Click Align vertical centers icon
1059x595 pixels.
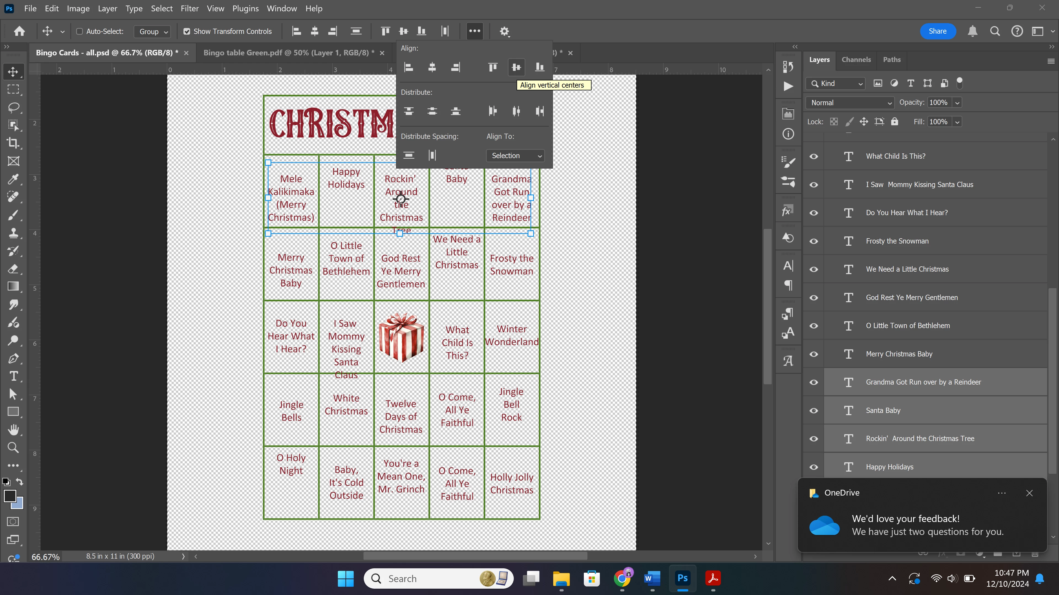(516, 67)
